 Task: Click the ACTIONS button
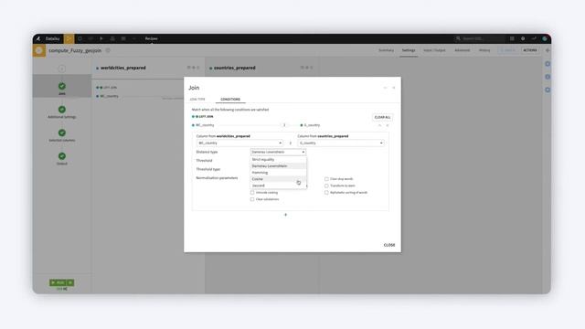[530, 50]
